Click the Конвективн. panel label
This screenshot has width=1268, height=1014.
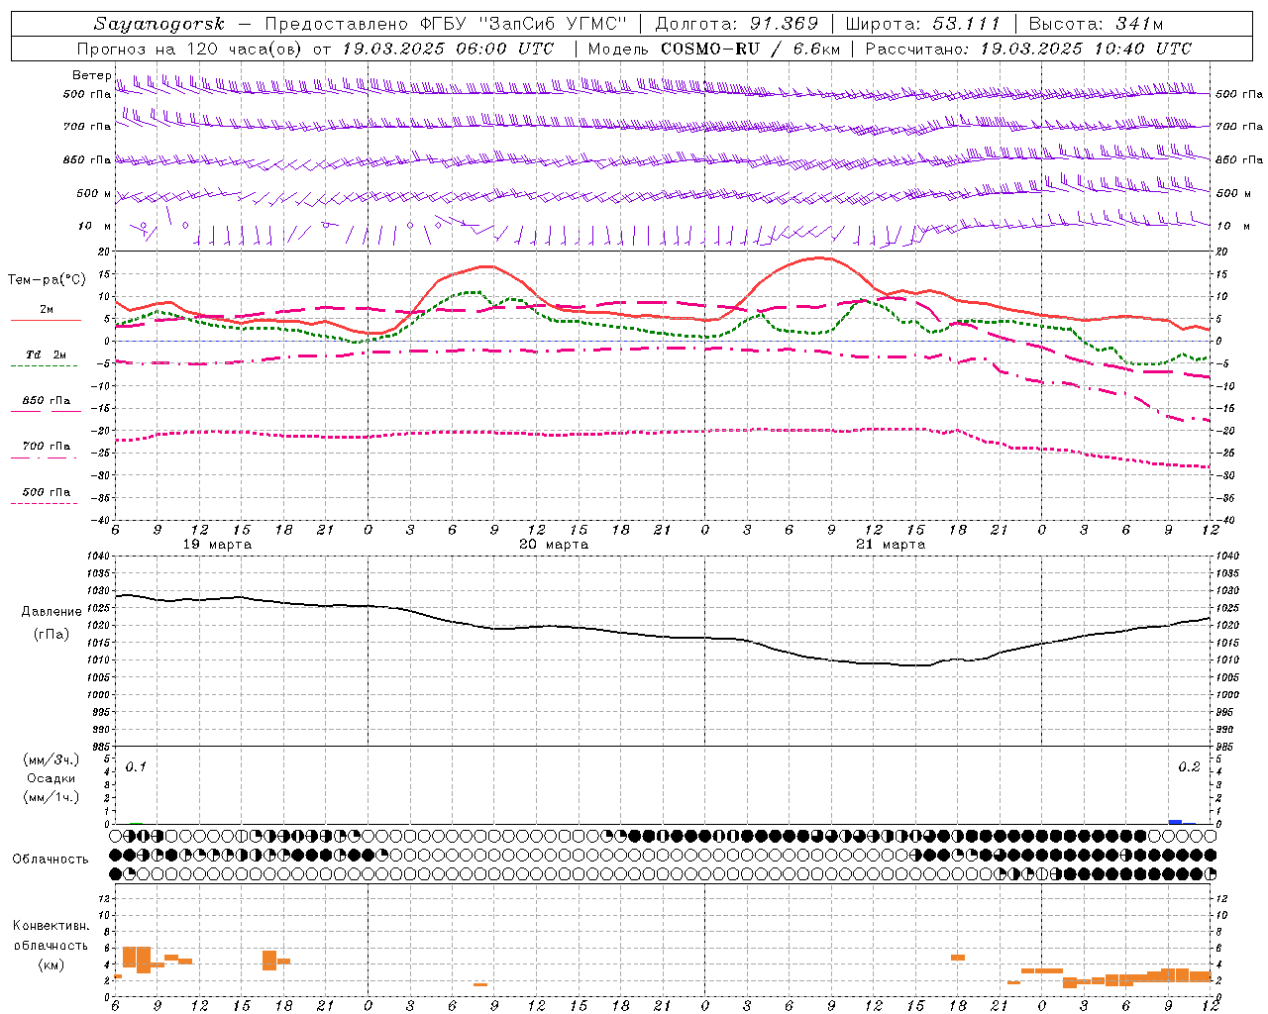pos(52,926)
